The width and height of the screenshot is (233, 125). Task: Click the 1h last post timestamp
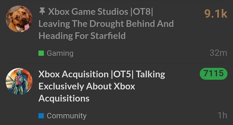pyautogui.click(x=222, y=115)
